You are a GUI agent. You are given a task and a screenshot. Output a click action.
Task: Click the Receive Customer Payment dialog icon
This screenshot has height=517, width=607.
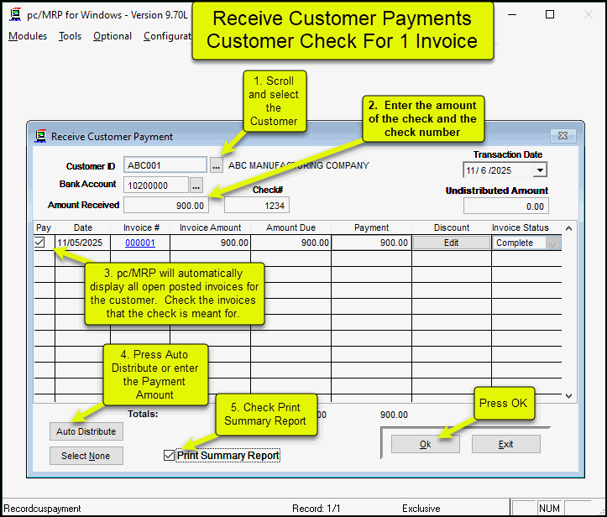(x=39, y=136)
